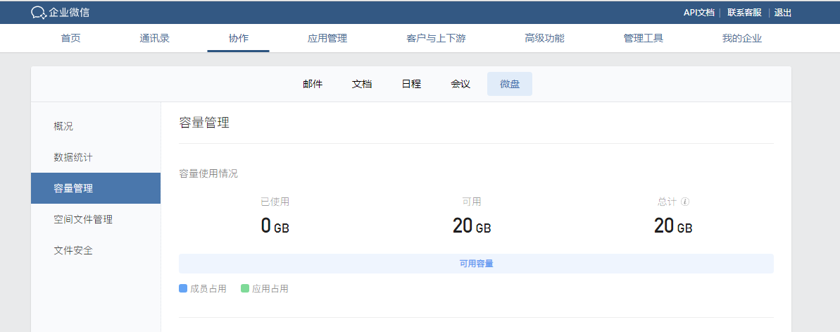Open 空间文件管理 in the sidebar
Image resolution: width=840 pixels, height=332 pixels.
[83, 219]
